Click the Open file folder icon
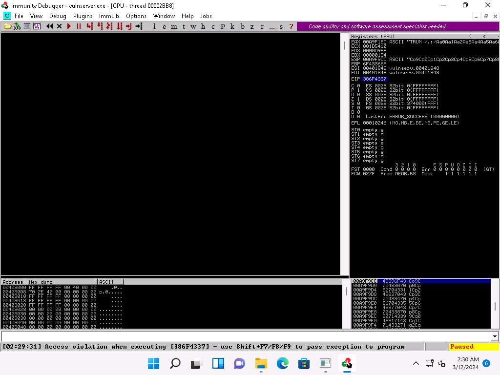Viewport: 500px width, 375px height. click(x=7, y=26)
